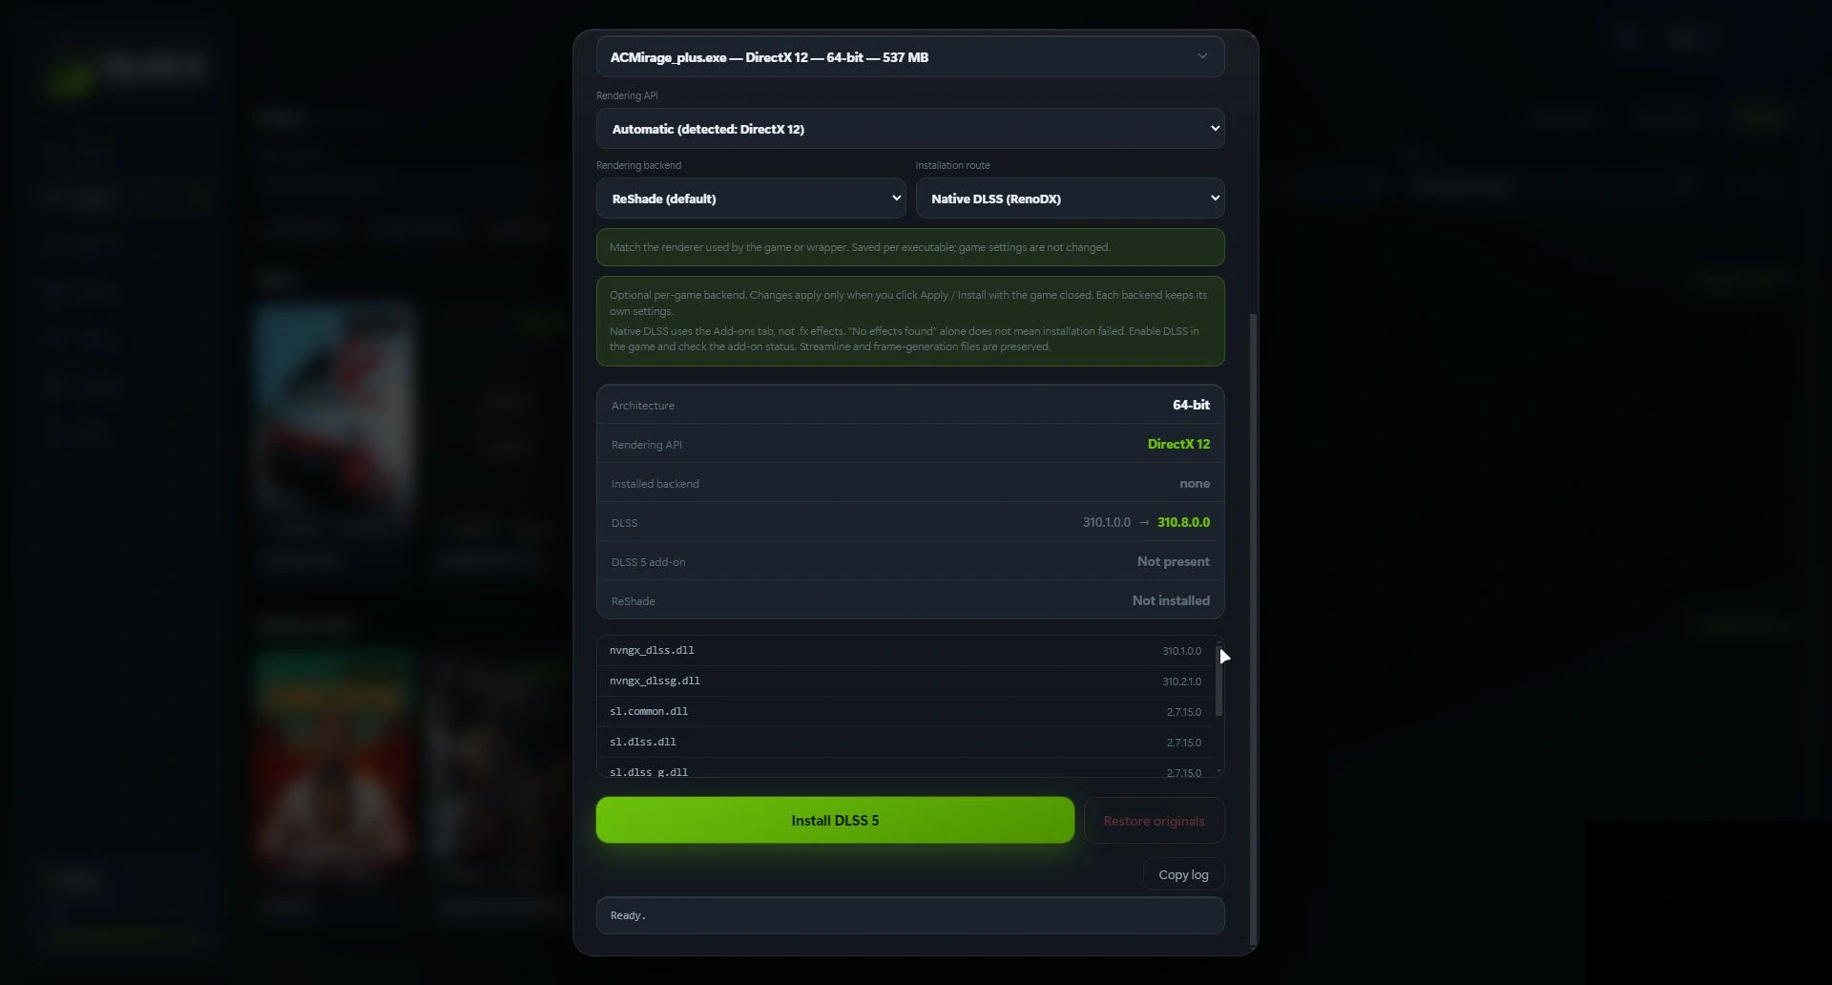Click the Installation route label

point(952,165)
